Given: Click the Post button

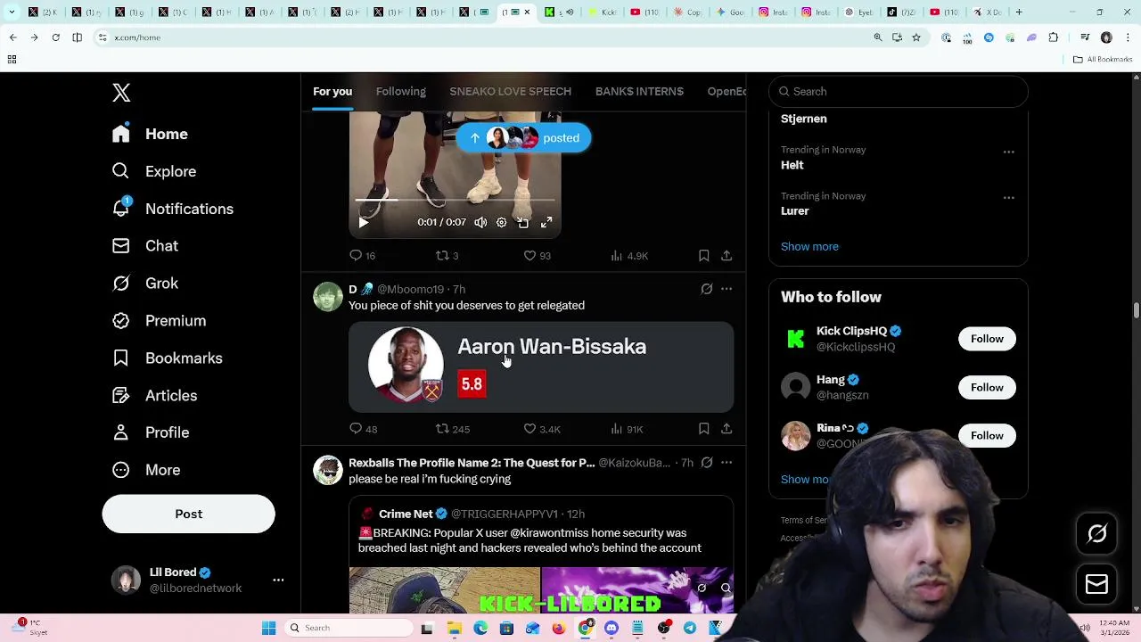Looking at the screenshot, I should (x=188, y=514).
